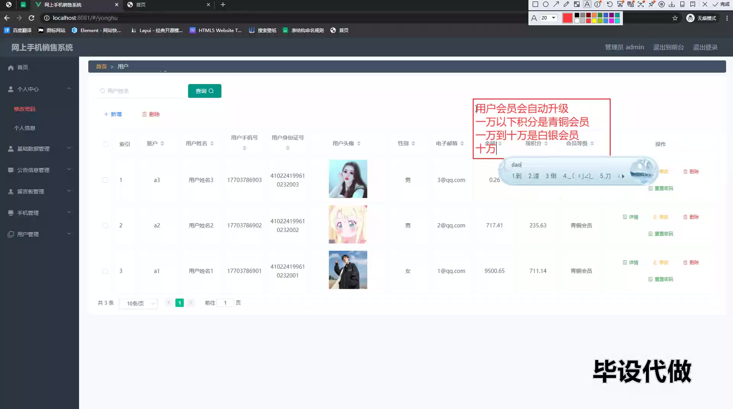733x409 pixels.
Task: Select the text annotation tool
Action: 587,5
